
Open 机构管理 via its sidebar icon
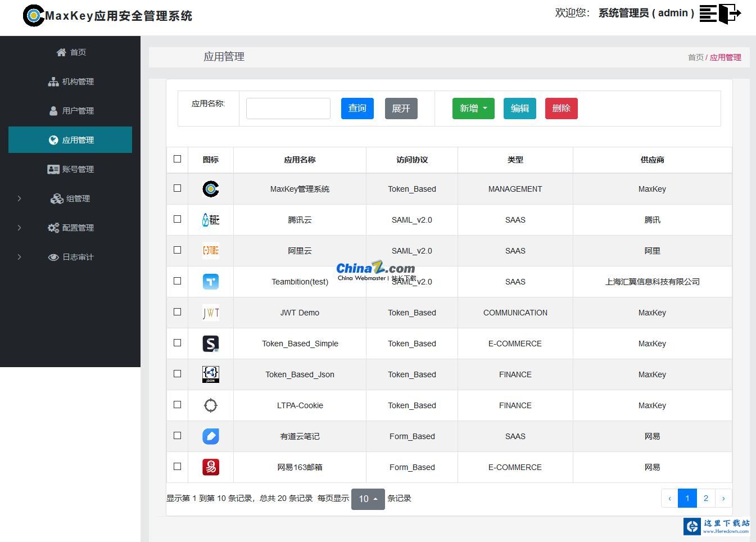[x=53, y=81]
